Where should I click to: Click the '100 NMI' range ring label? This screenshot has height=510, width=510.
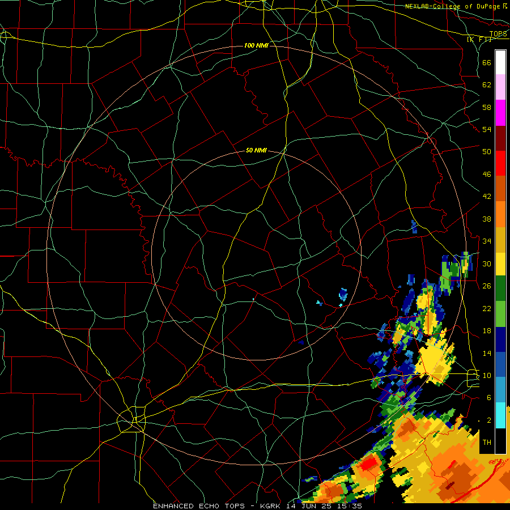(x=256, y=45)
